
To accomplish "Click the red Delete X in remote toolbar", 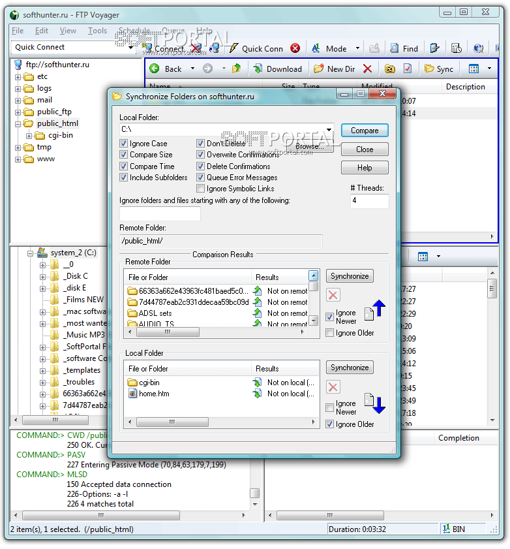I will click(x=367, y=69).
